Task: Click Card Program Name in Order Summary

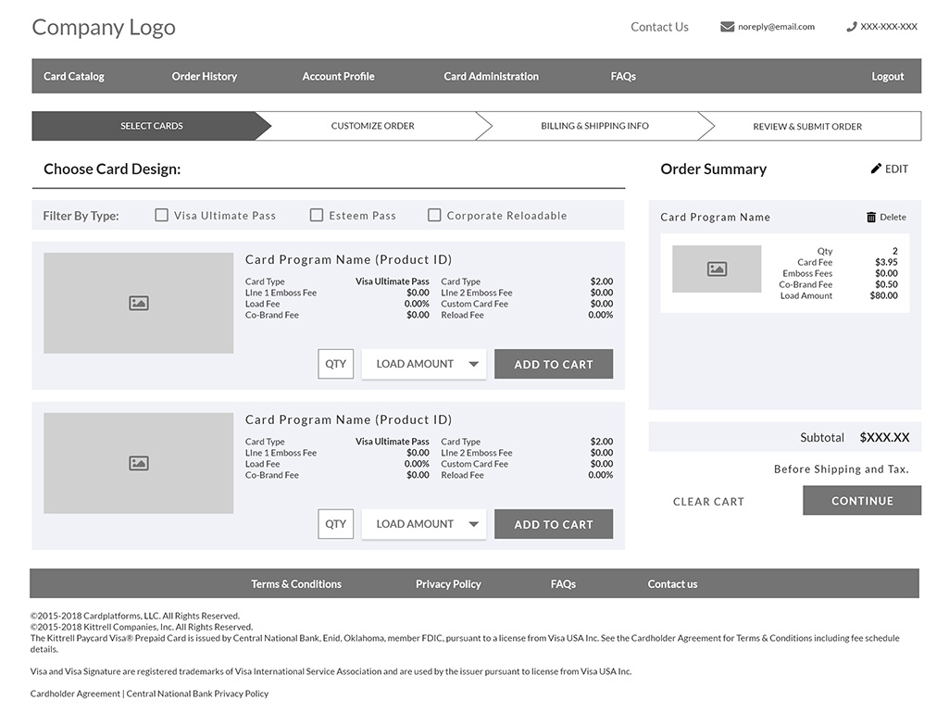Action: (715, 217)
